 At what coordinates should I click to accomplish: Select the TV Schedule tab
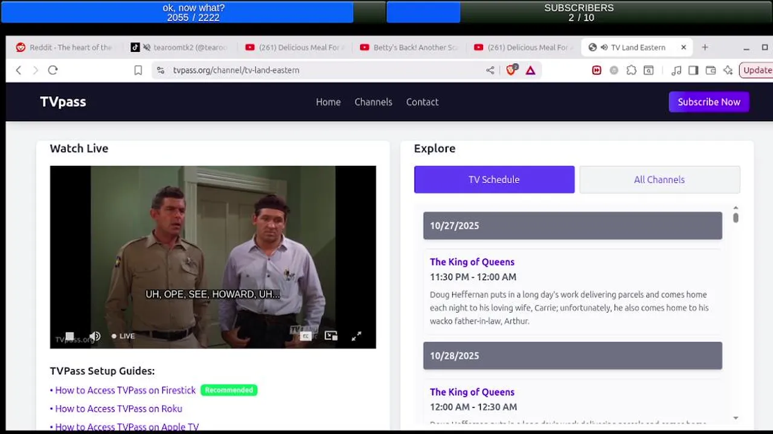point(494,180)
